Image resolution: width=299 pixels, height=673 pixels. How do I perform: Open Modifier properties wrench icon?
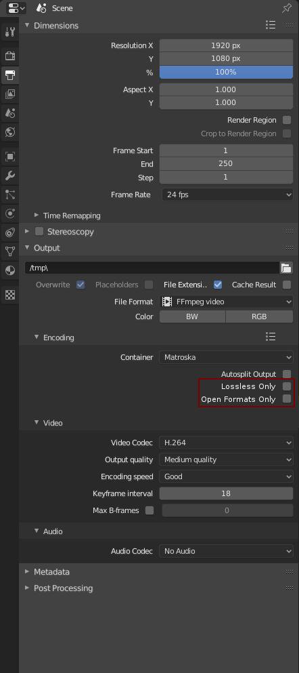pyautogui.click(x=10, y=176)
